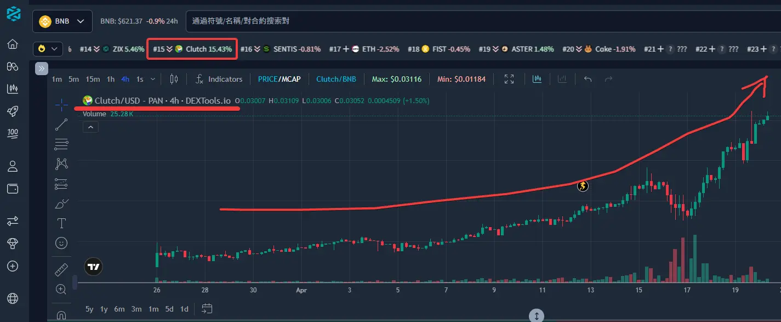
Task: Open the #15 Clutch hot pair
Action: pos(192,49)
